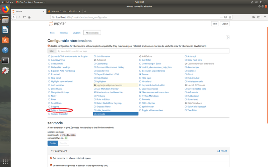Toggle the Firefox sidebar icon
268x167 pixels.
coord(259,17)
